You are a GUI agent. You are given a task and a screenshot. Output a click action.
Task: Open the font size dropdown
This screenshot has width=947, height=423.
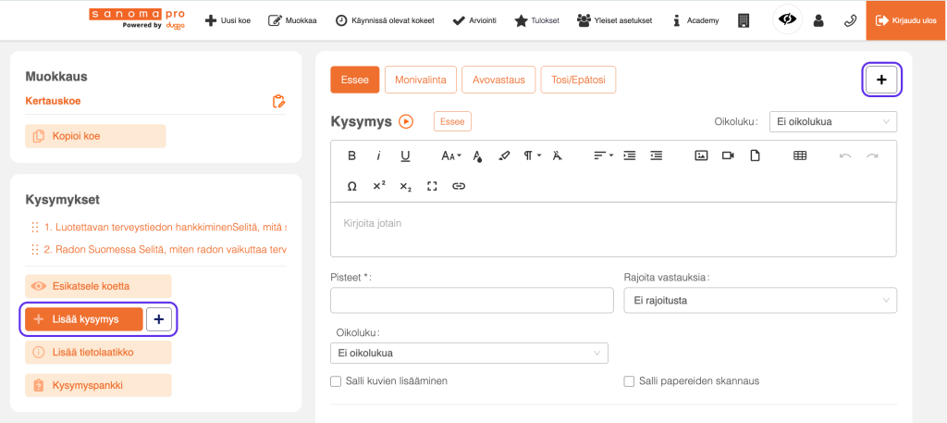pyautogui.click(x=450, y=156)
